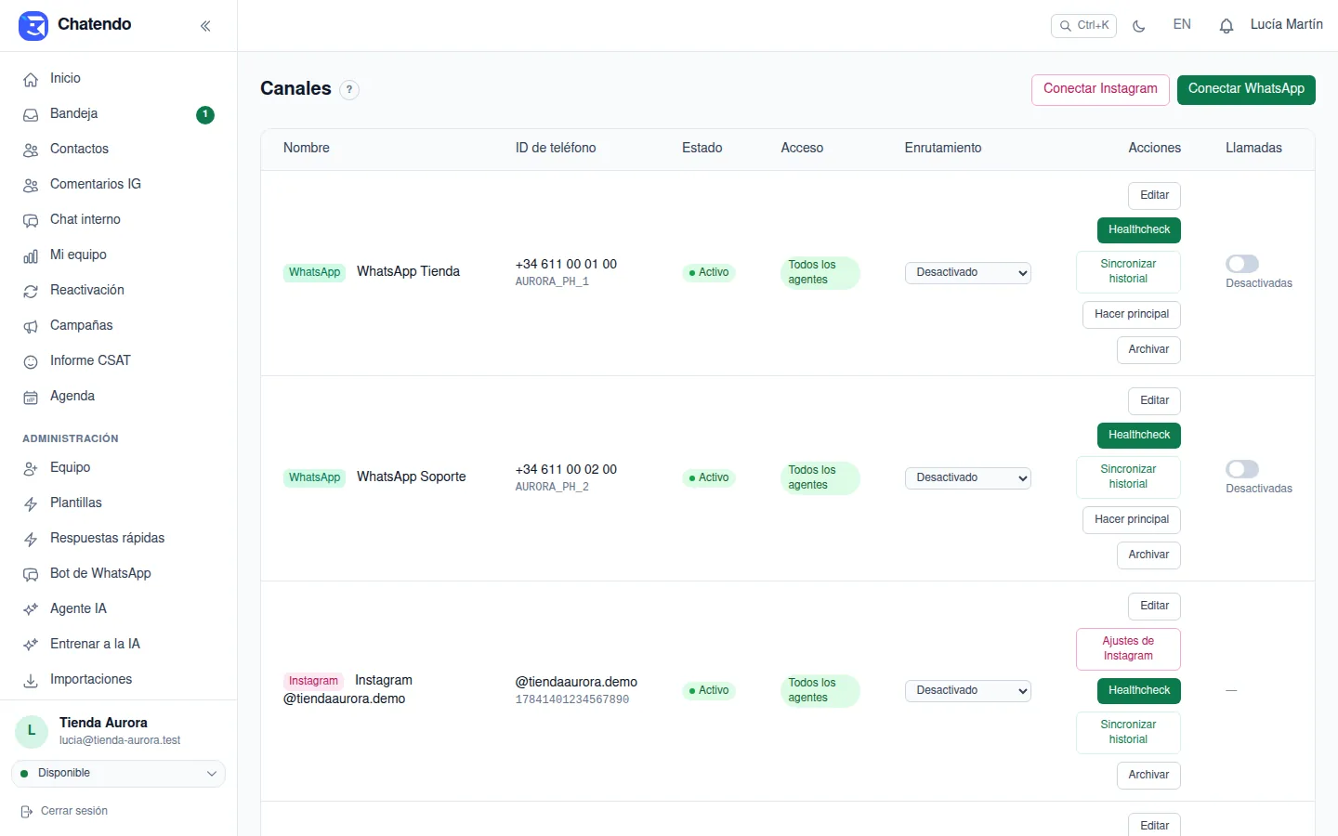
Task: Click the help question mark beside Canales
Action: coord(349,90)
